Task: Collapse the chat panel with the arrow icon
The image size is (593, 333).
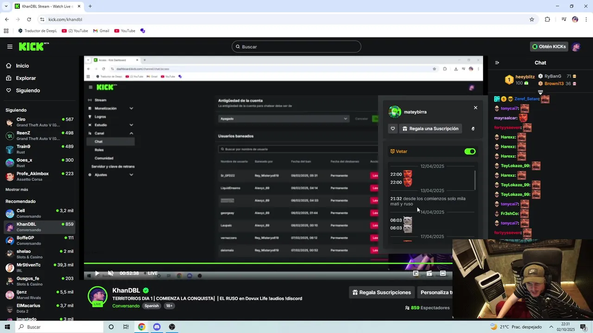Action: pyautogui.click(x=497, y=63)
